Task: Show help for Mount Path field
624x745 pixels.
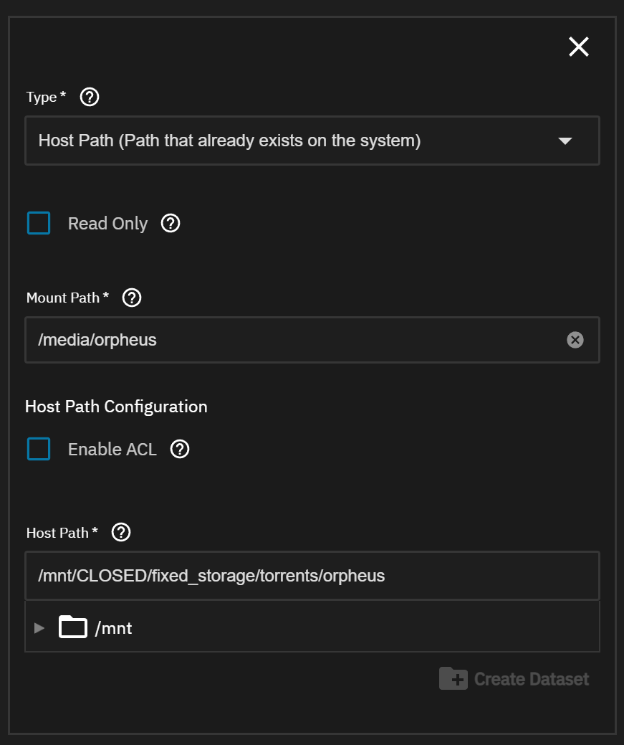Action: coord(132,298)
